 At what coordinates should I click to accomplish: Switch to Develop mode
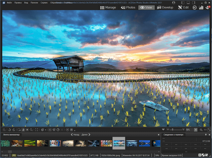tap(165, 7)
